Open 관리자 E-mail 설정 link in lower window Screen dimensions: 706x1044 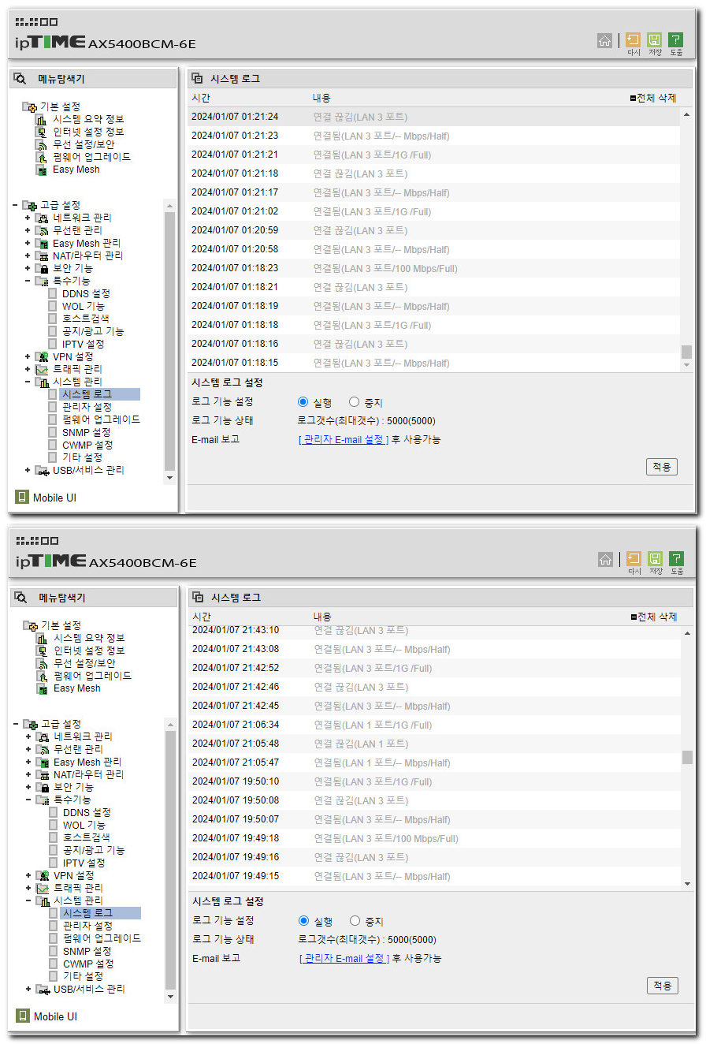pos(344,958)
